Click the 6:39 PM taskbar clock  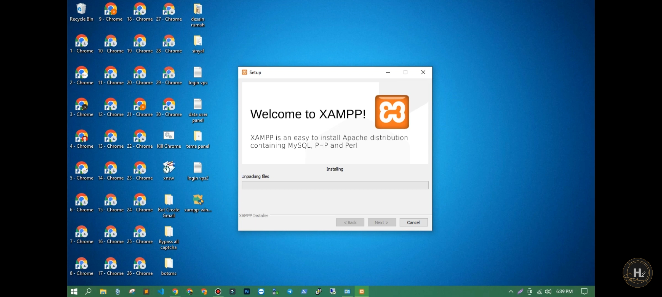[564, 291]
